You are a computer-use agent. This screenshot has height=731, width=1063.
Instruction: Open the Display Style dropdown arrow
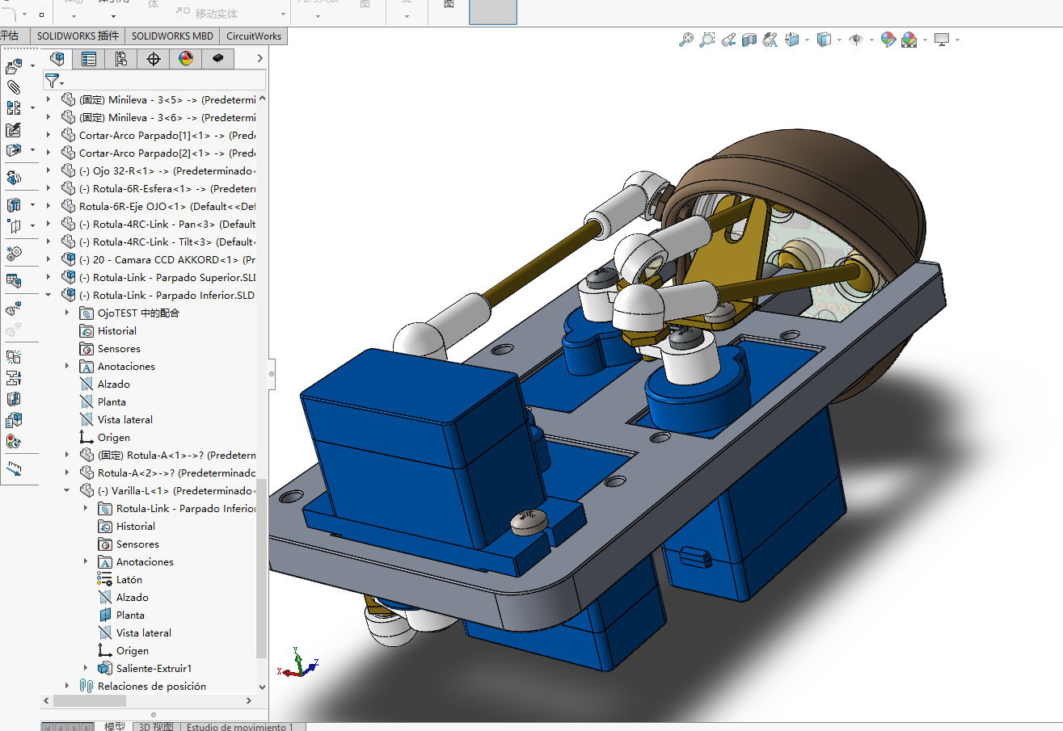(x=839, y=40)
